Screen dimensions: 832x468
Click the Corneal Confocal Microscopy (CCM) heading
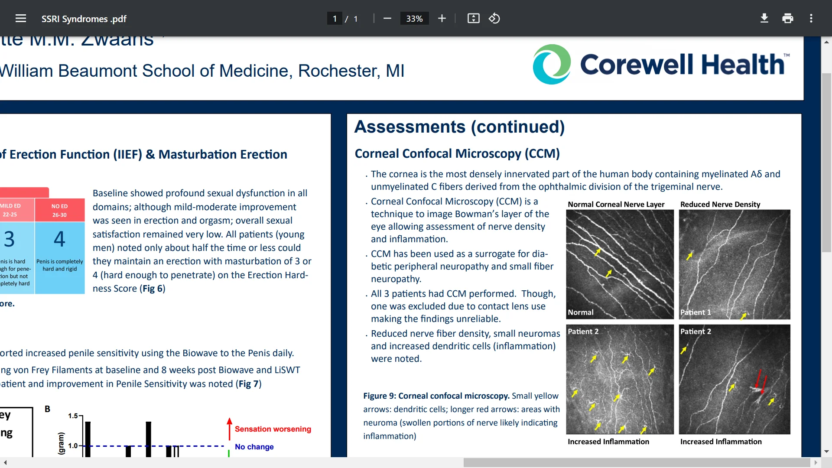(457, 153)
